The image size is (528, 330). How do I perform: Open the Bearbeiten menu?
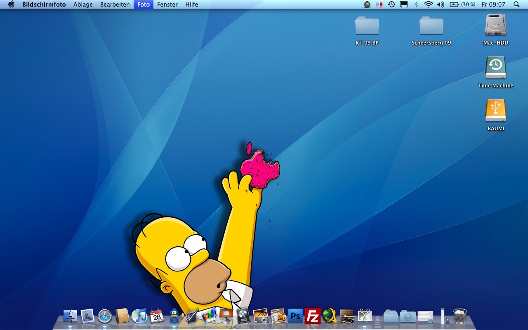(115, 5)
